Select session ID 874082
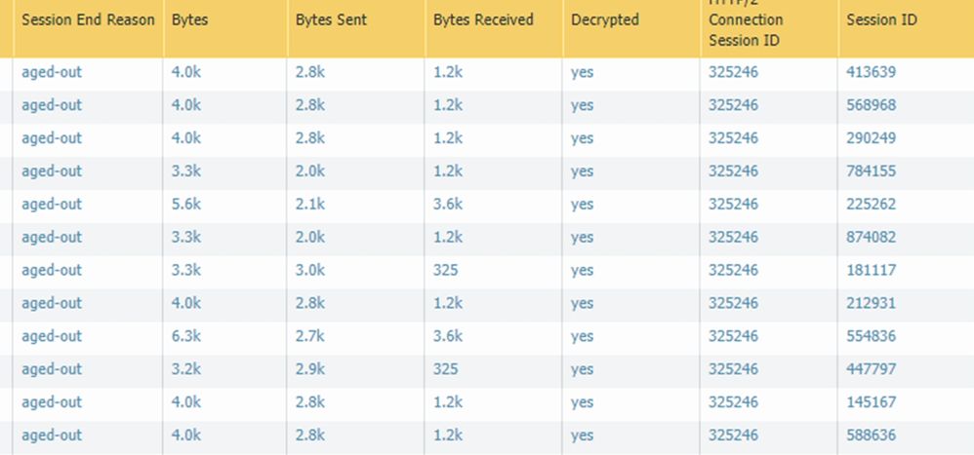 click(871, 238)
